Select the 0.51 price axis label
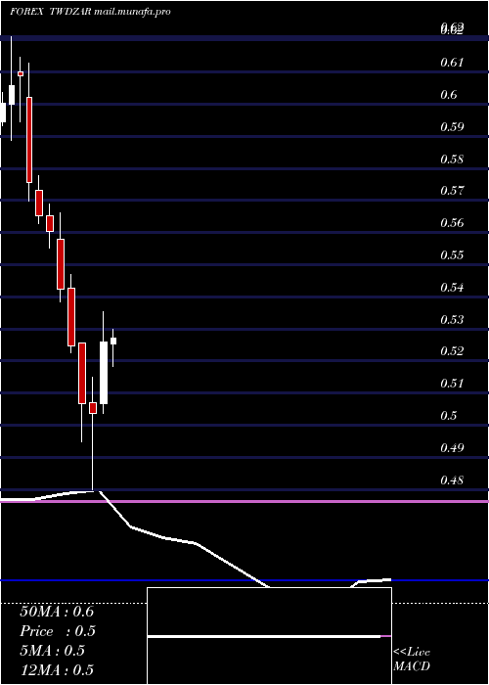 point(452,384)
